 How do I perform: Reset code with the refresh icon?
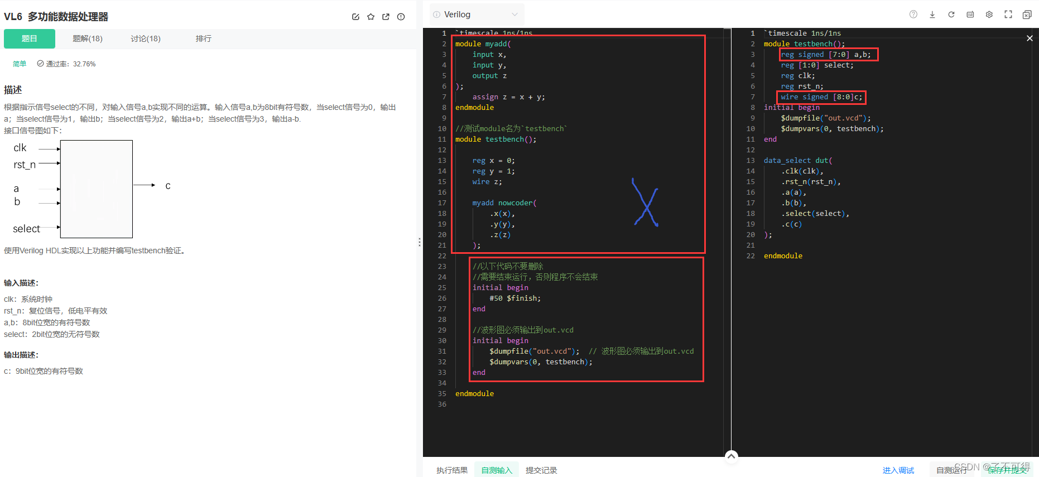pyautogui.click(x=951, y=15)
